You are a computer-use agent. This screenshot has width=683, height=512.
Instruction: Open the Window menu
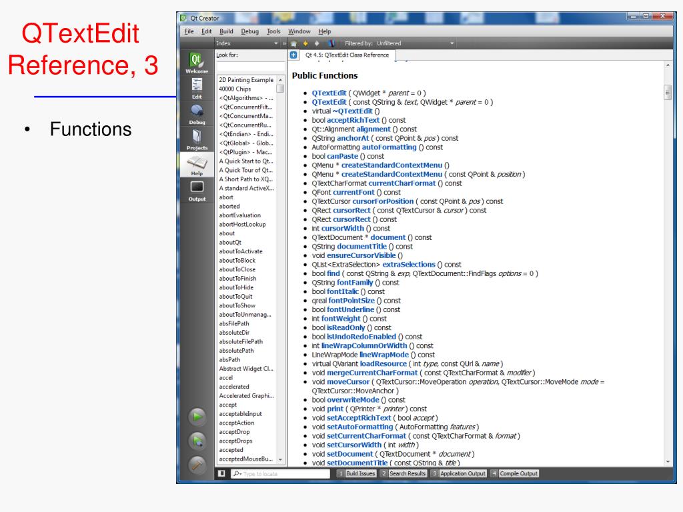299,31
